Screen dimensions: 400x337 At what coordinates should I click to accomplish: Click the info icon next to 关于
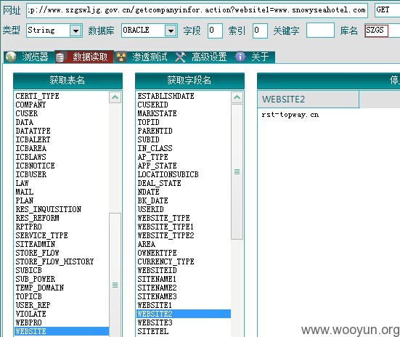240,57
